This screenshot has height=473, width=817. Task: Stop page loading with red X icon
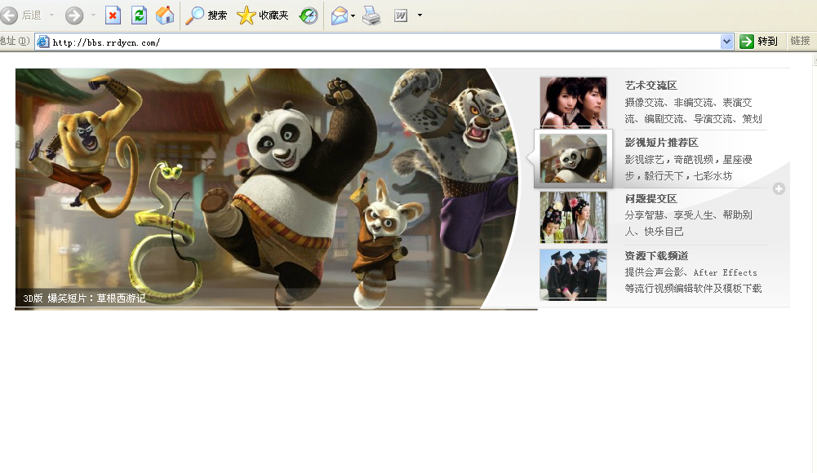click(113, 15)
